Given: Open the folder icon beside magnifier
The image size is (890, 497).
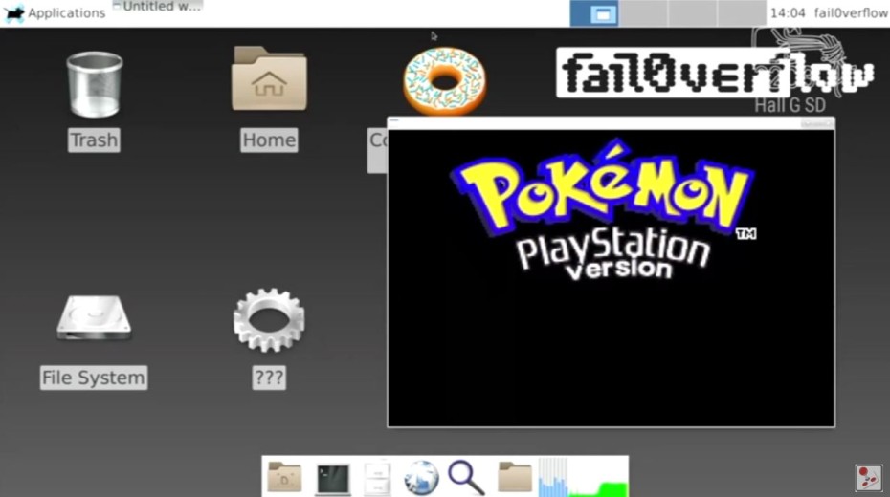Looking at the screenshot, I should point(514,477).
